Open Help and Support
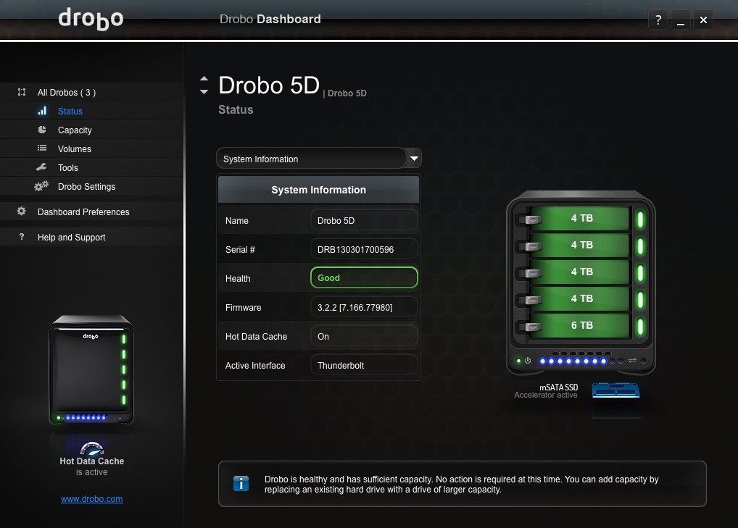This screenshot has height=528, width=738. pos(92,237)
